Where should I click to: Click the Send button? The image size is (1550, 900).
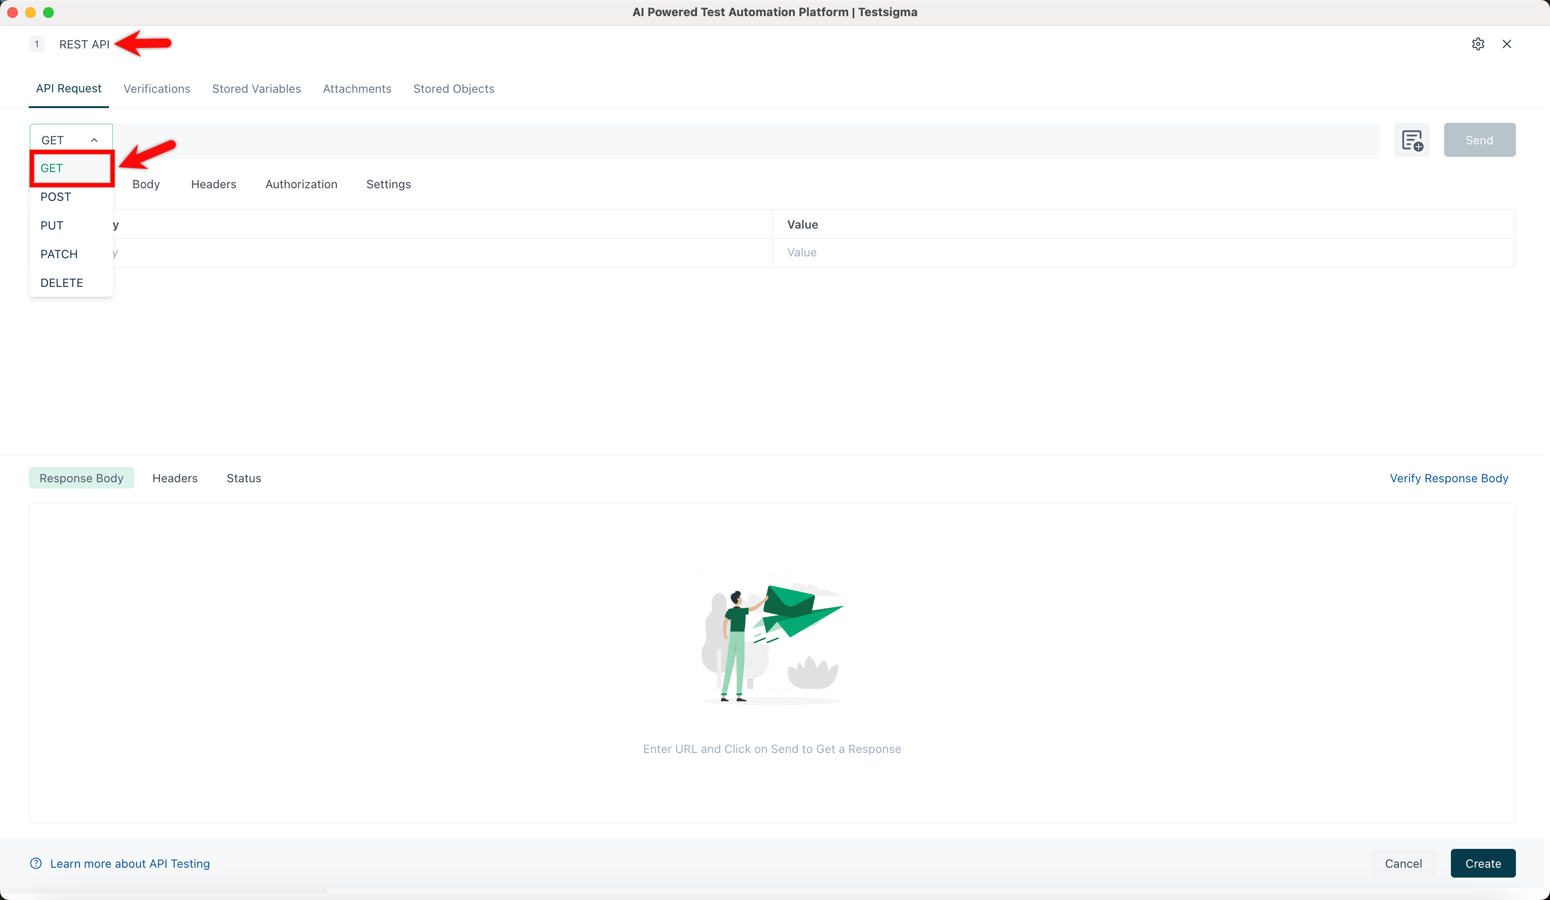pyautogui.click(x=1480, y=140)
